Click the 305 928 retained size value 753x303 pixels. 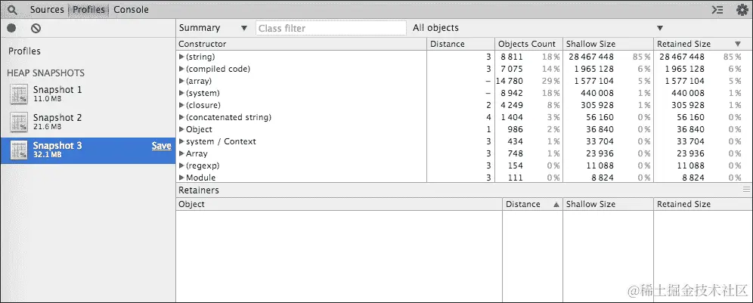688,105
